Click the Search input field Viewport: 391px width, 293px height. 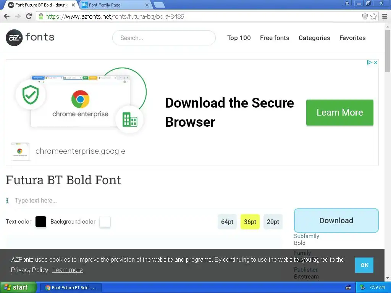tap(164, 38)
